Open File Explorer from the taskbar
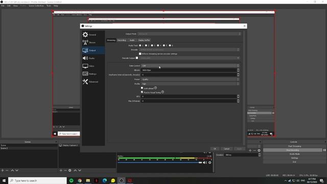327x184 pixels. (x=88, y=180)
